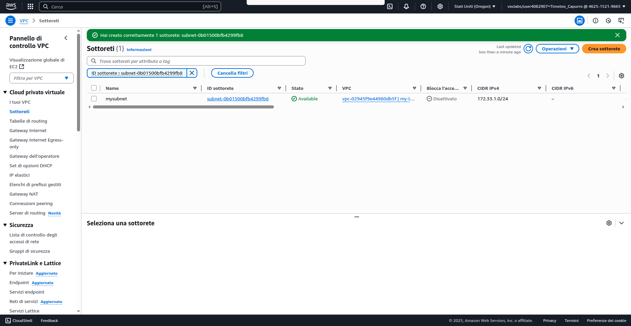Open the console settings gear in top bar
This screenshot has height=326, width=631.
440,6
